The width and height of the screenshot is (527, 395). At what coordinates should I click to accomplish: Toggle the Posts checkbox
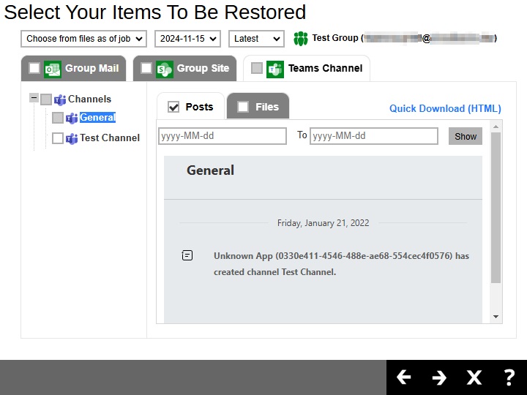[x=173, y=108]
